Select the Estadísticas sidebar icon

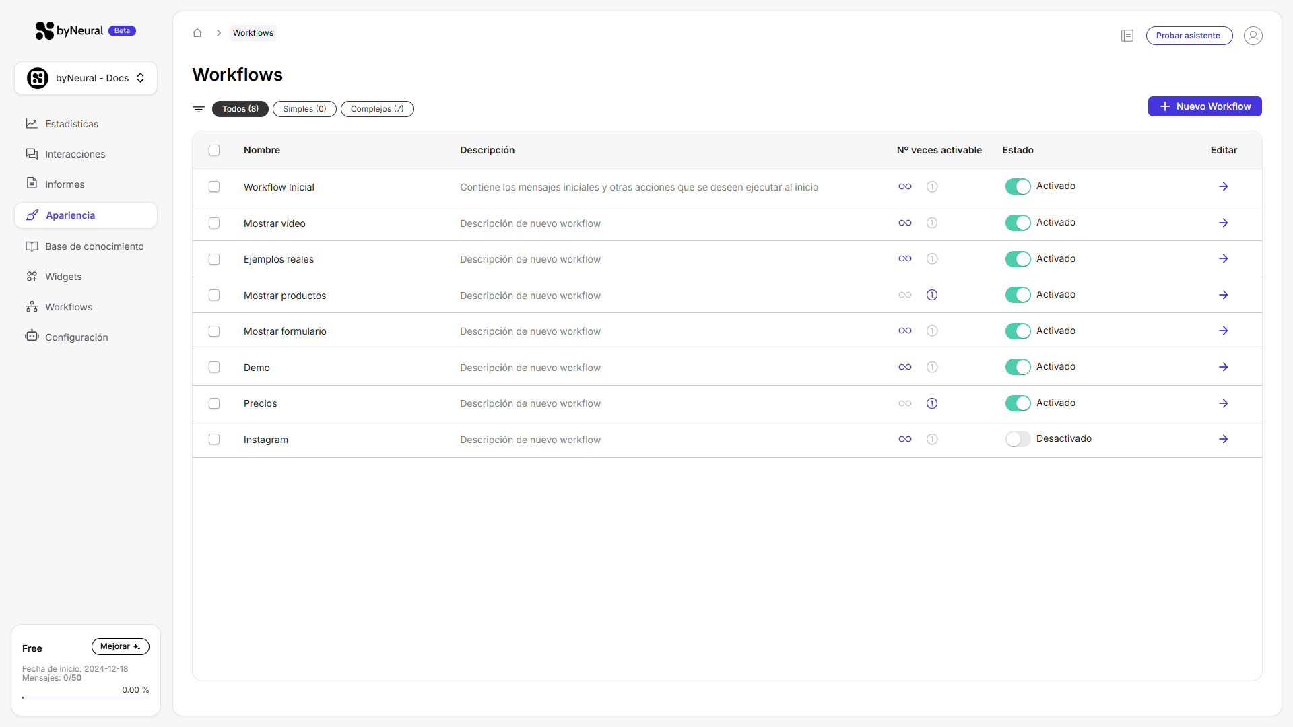coord(32,124)
